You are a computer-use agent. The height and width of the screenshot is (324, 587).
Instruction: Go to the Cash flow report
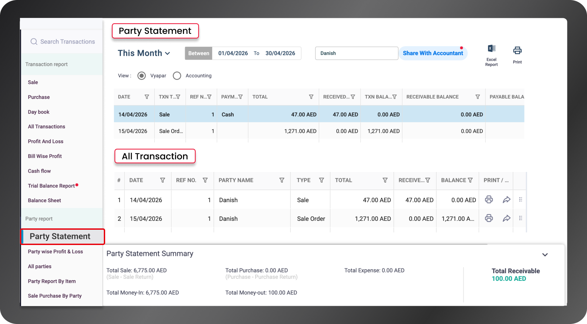(x=39, y=171)
